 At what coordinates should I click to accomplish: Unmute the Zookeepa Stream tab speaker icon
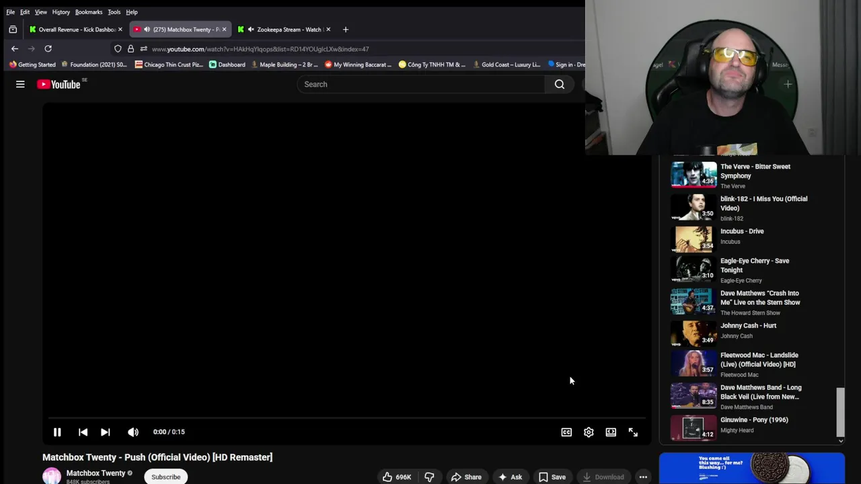251,30
